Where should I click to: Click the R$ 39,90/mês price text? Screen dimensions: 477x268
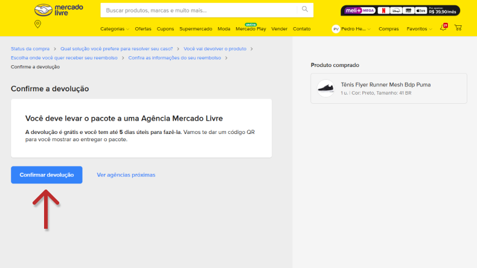click(443, 12)
